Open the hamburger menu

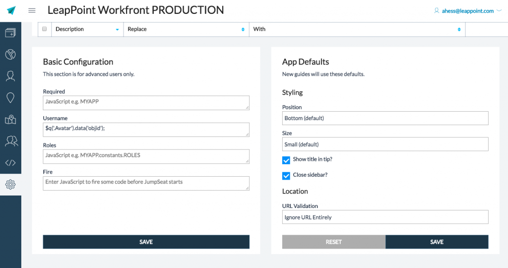pos(32,10)
